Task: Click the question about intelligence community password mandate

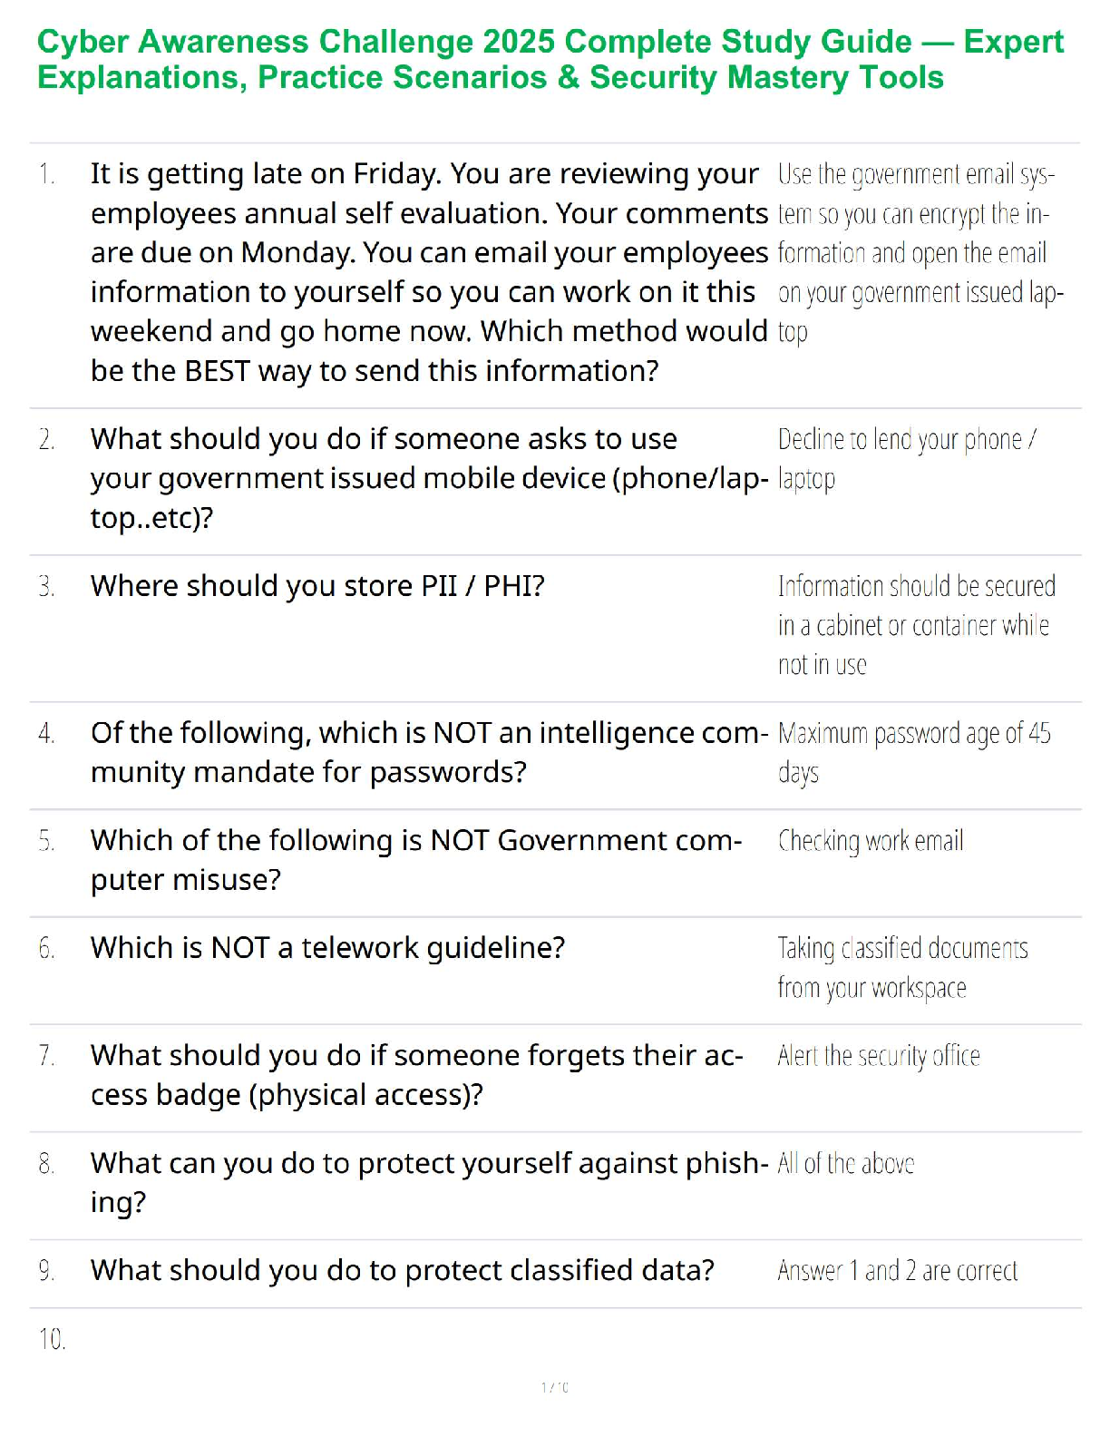Action: (x=428, y=752)
